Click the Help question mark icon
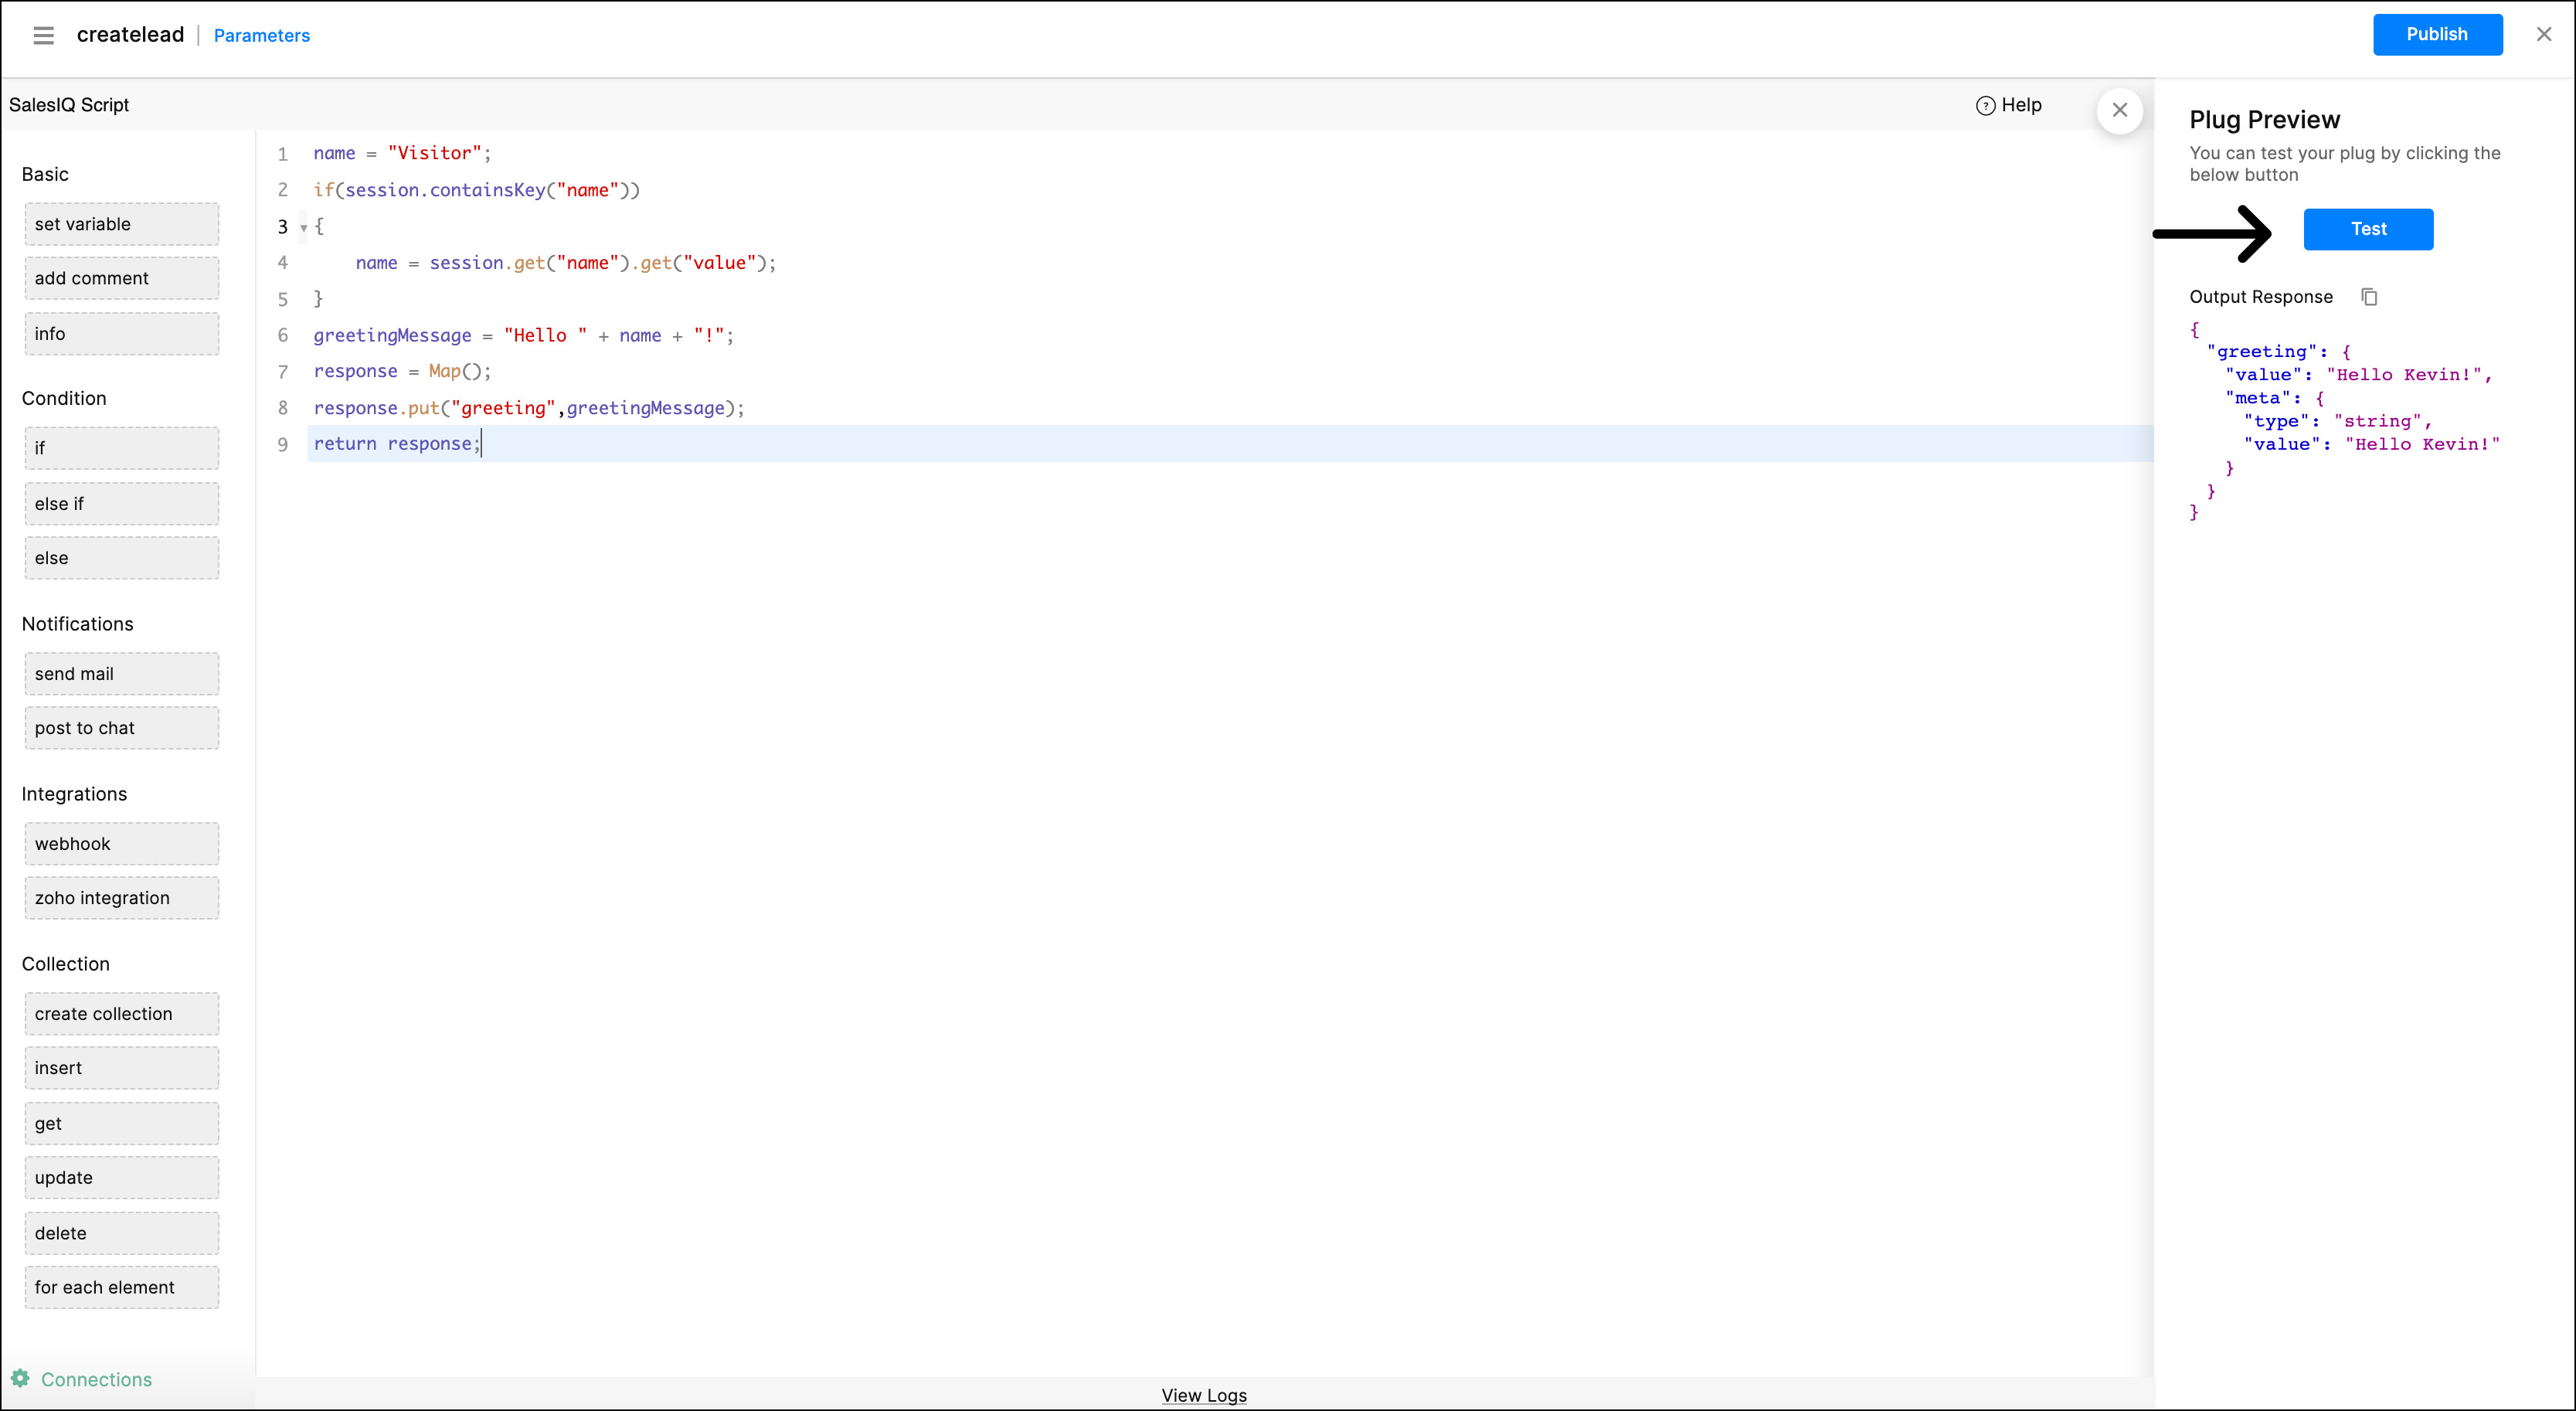The width and height of the screenshot is (2576, 1411). [x=1985, y=106]
